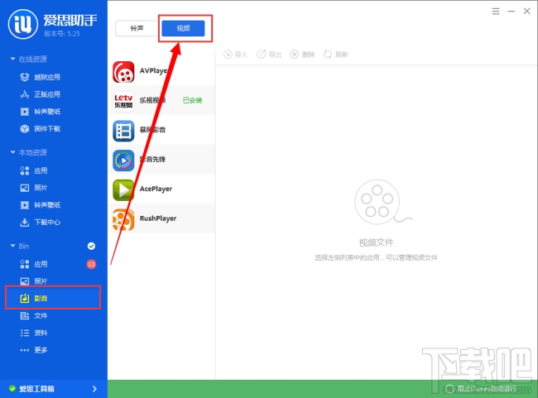
Task: Open 资料 in the sidebar
Action: [x=41, y=333]
